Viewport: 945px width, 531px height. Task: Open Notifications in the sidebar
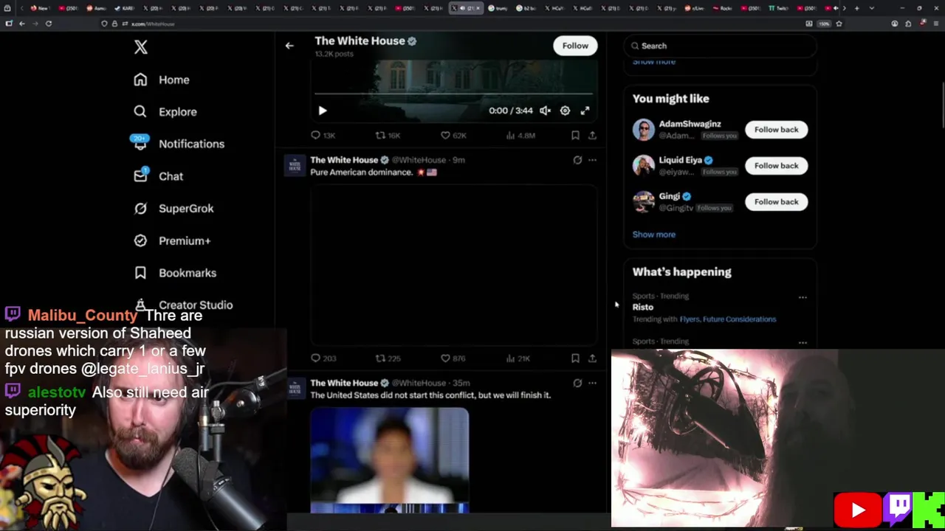179,144
